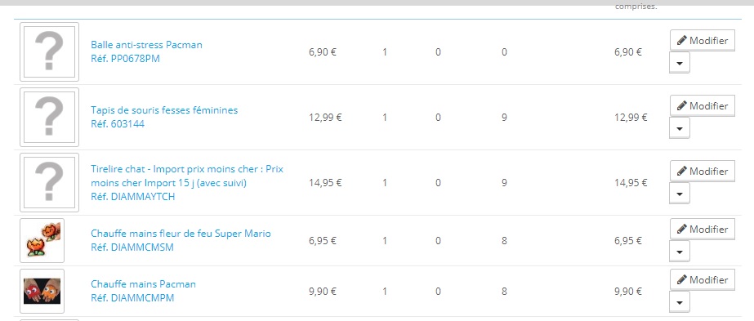Click Modifier button for Chauffe mains Pacman
Viewport: 754px width, 321px height.
702,280
